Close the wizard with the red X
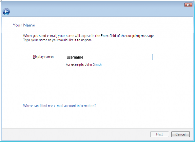The height and width of the screenshot is (142, 195). (187, 5)
